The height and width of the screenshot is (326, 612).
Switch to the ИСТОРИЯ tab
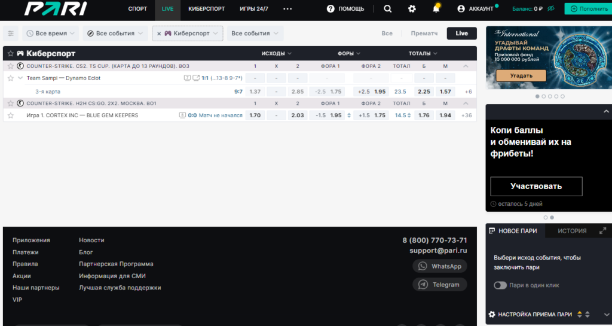(x=572, y=231)
